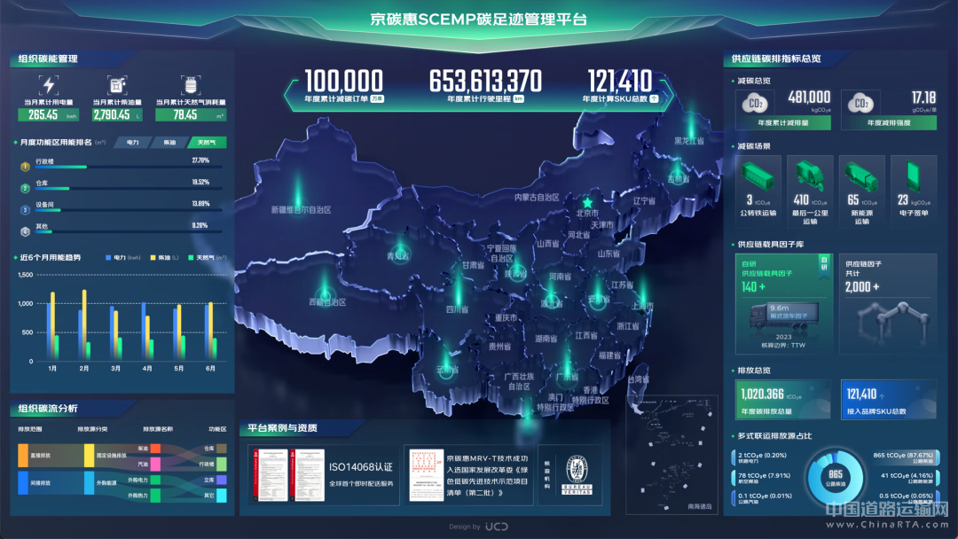Click the 9.6m truck illustration
The width and height of the screenshot is (958, 539).
784,317
